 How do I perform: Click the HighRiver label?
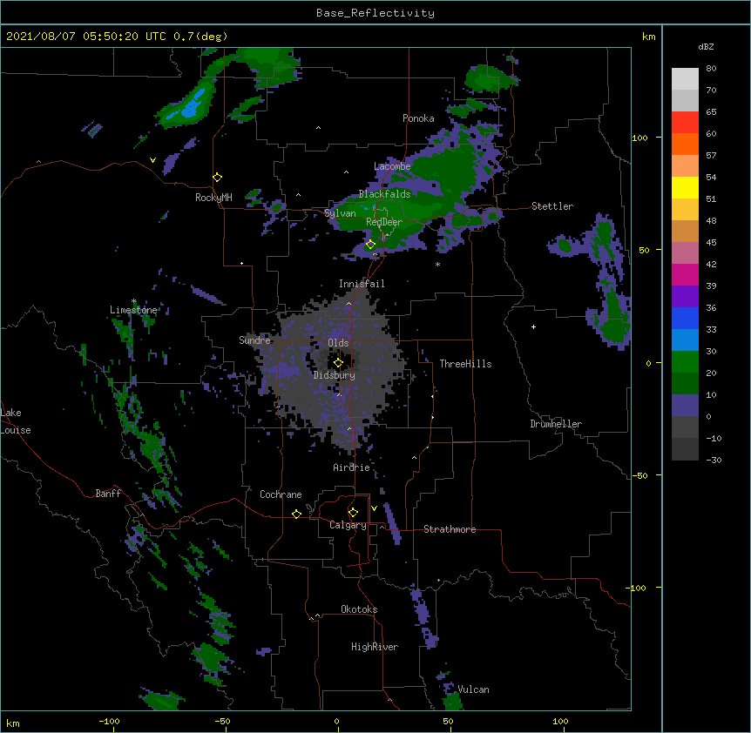(x=375, y=647)
